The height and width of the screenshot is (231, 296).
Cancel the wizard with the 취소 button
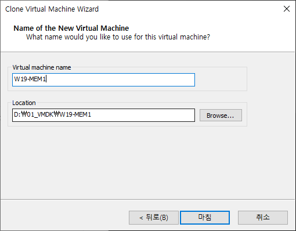click(263, 218)
